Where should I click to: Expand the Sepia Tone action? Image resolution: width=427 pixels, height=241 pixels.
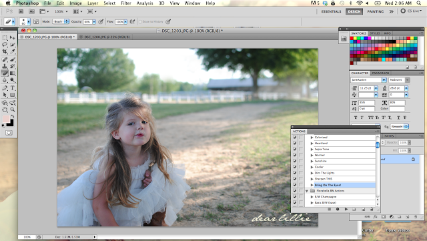(x=312, y=149)
